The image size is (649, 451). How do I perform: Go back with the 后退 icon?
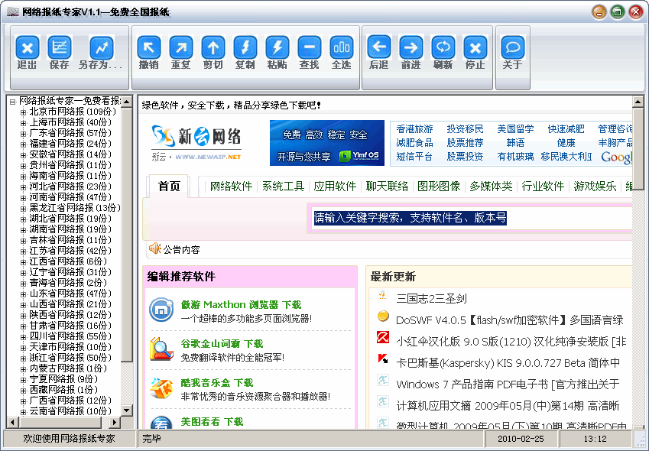pyautogui.click(x=379, y=47)
